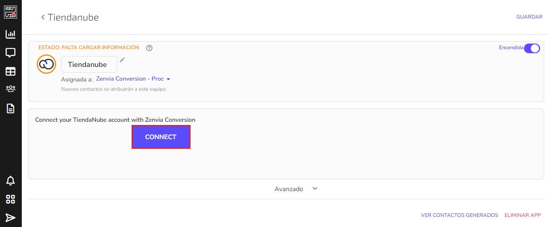Click the help question mark icon
The height and width of the screenshot is (227, 549).
149,48
